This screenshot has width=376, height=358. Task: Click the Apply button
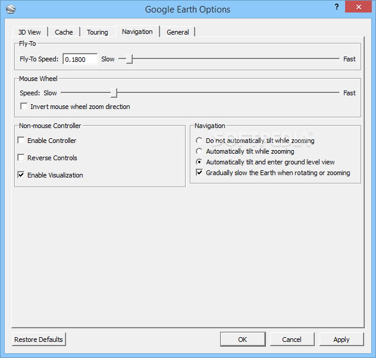[341, 340]
